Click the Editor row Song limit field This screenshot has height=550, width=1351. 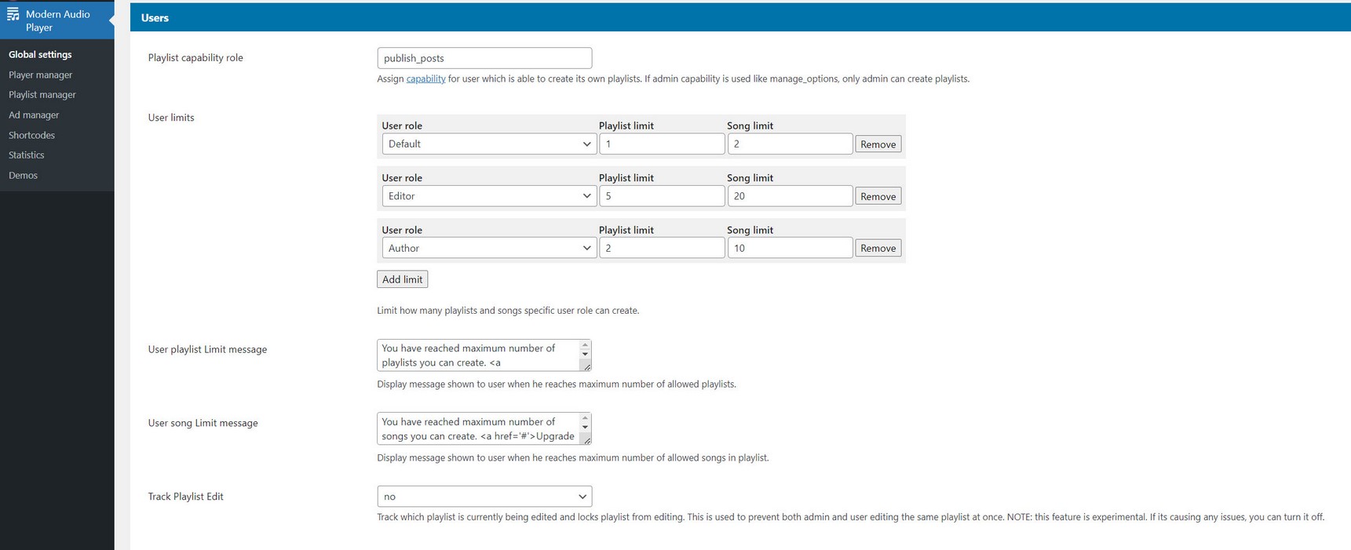point(789,196)
